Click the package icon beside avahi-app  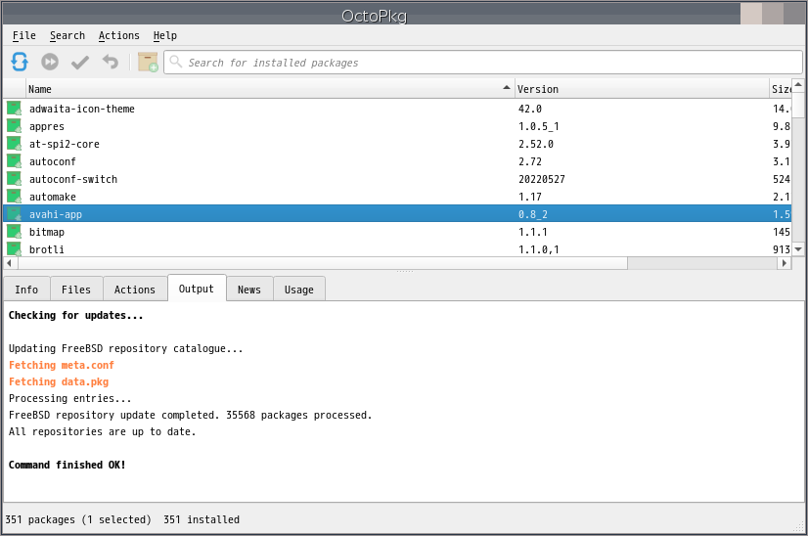[14, 213]
